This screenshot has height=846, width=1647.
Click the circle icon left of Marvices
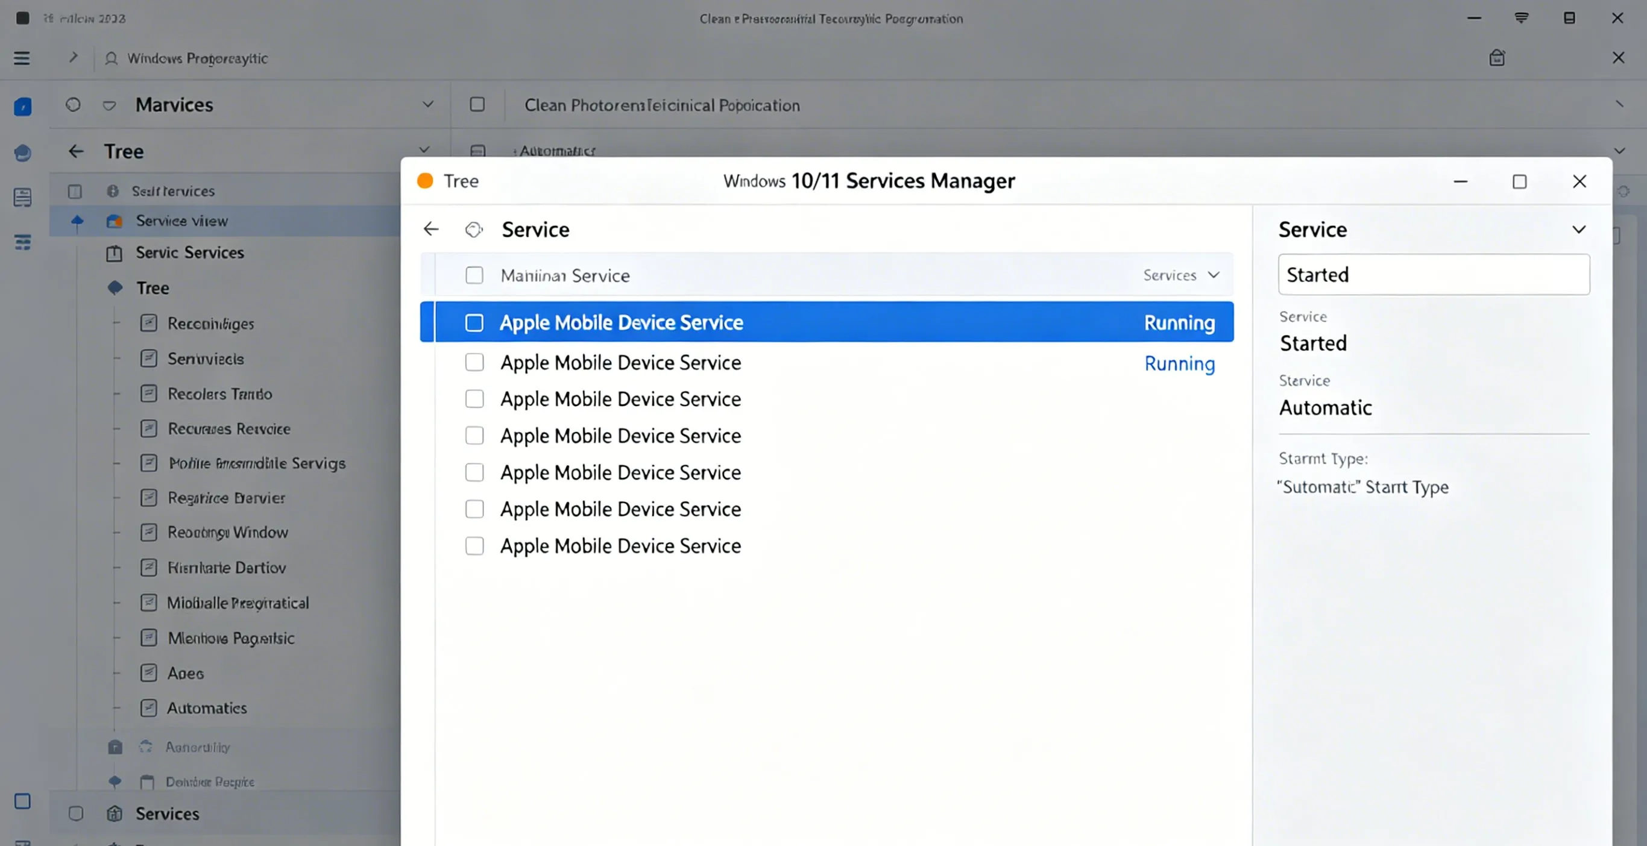tap(73, 104)
